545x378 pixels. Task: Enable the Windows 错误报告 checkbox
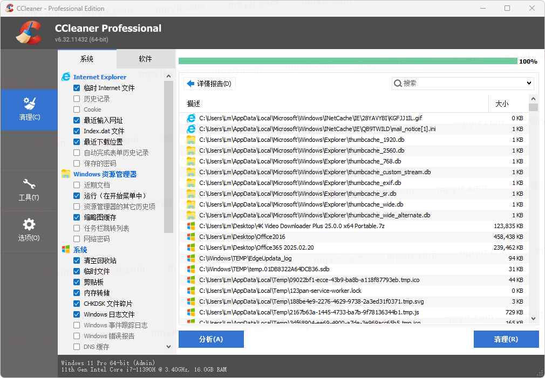coord(77,335)
